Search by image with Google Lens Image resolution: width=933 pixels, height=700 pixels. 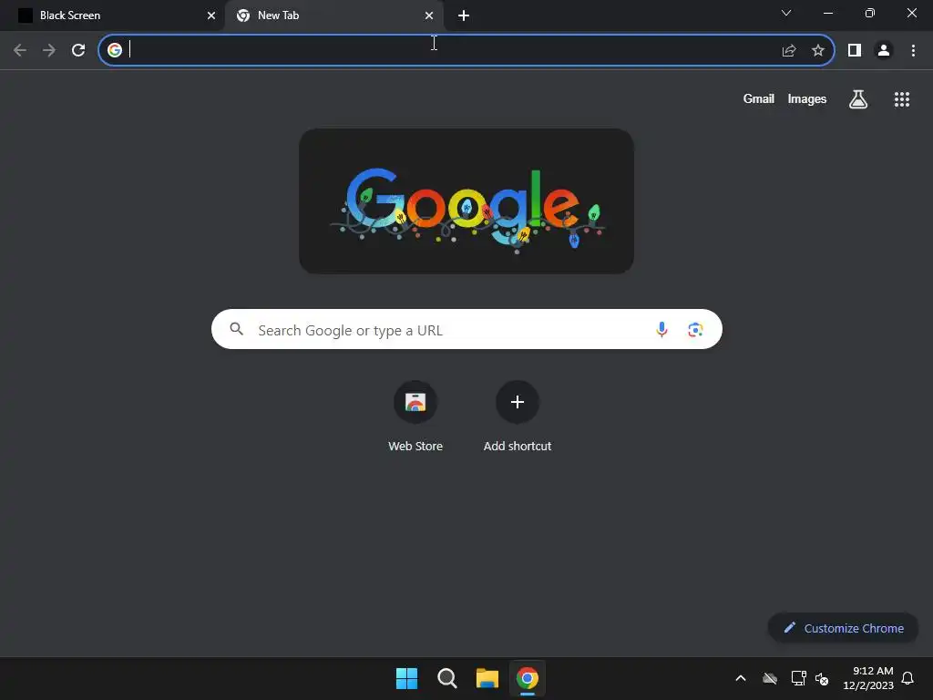(695, 329)
